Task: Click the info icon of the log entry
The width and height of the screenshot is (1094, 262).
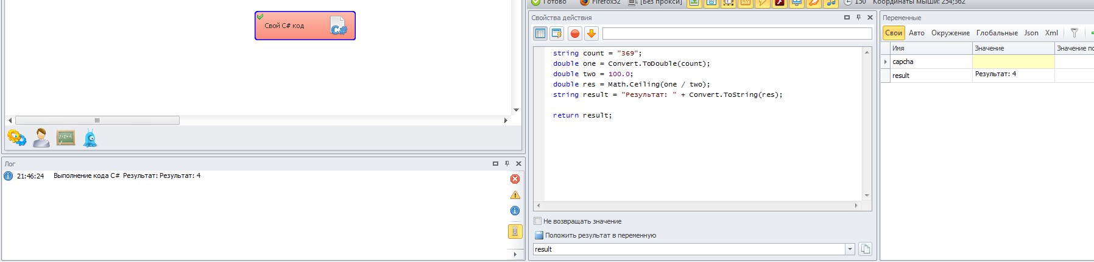Action: pyautogui.click(x=9, y=176)
